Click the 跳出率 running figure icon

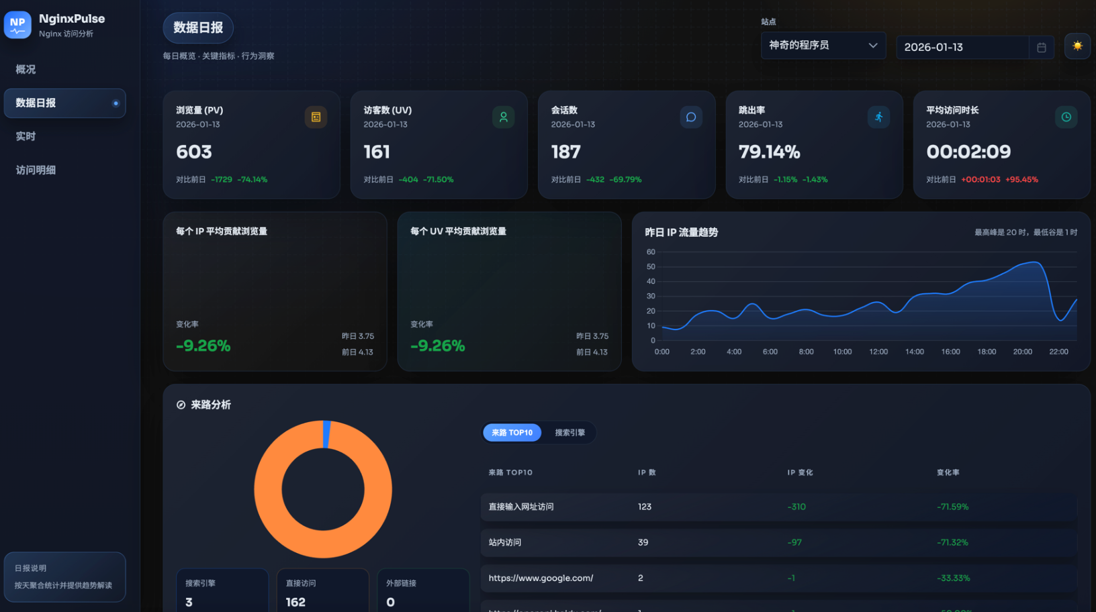878,116
